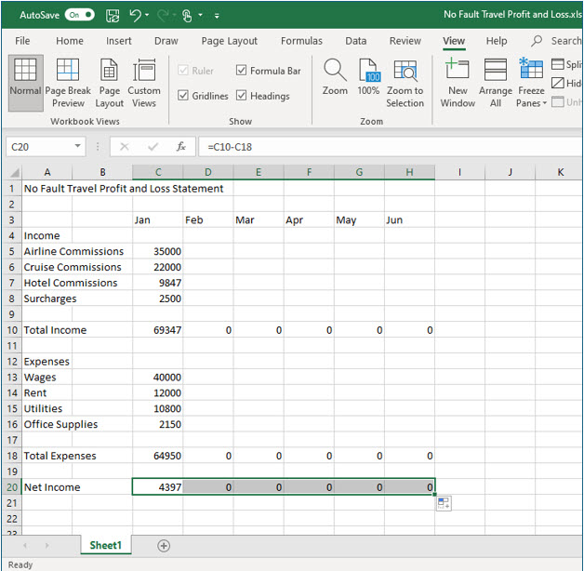Select column header K
The height and width of the screenshot is (571, 584).
click(x=560, y=172)
